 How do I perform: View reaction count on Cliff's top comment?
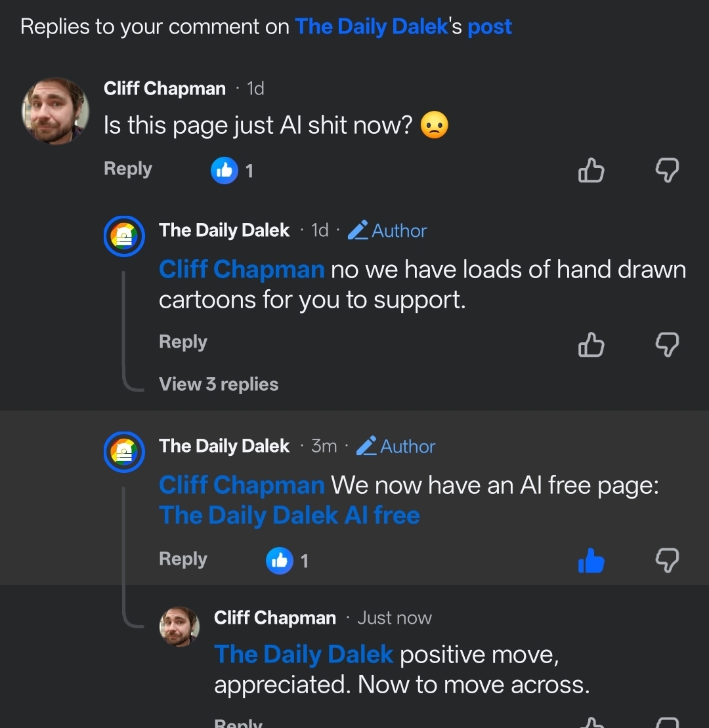[x=232, y=171]
